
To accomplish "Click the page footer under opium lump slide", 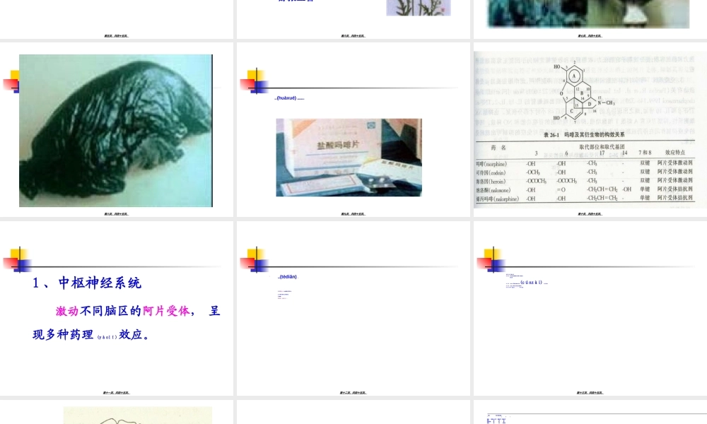I will coord(116,213).
